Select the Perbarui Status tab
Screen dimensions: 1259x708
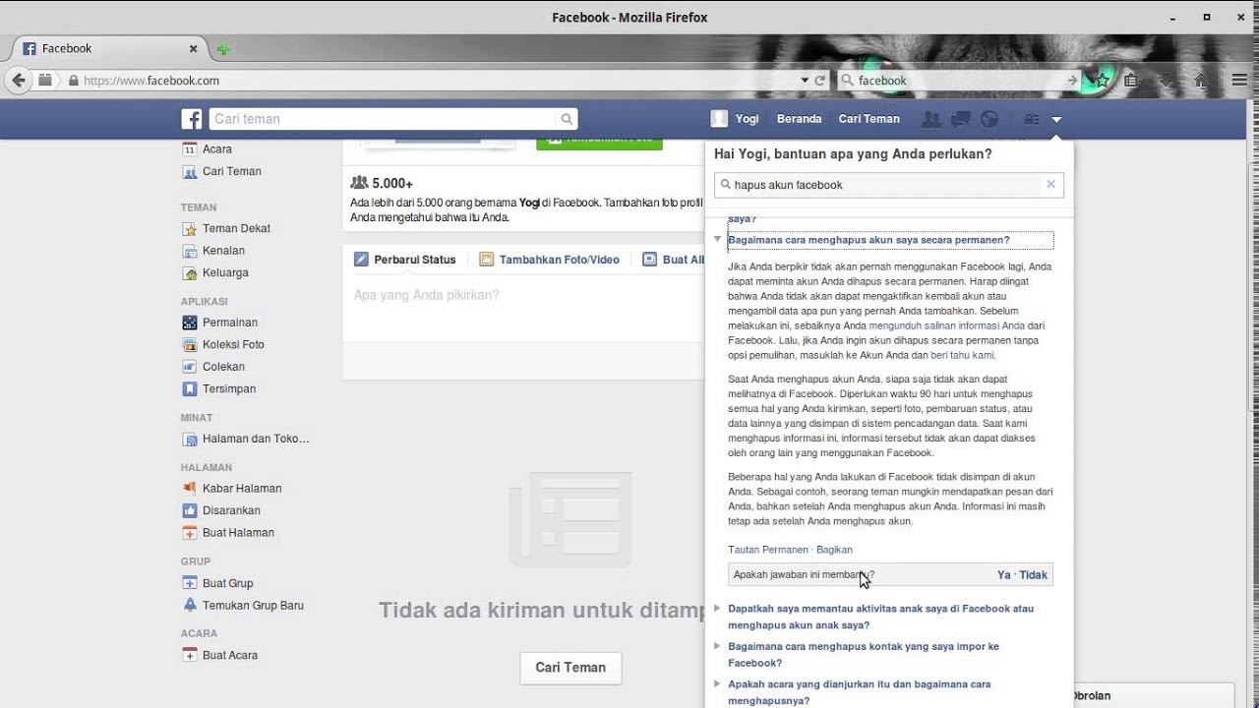pos(405,260)
